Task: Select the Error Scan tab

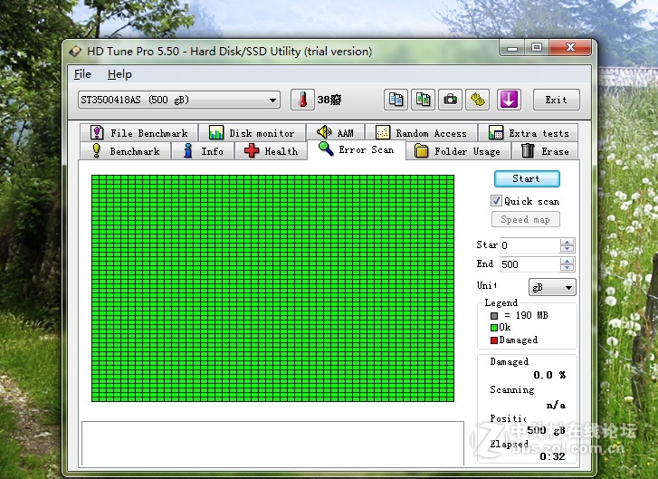Action: point(357,150)
